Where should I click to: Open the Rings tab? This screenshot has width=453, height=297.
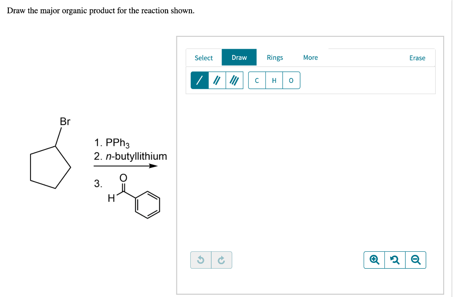tap(275, 57)
